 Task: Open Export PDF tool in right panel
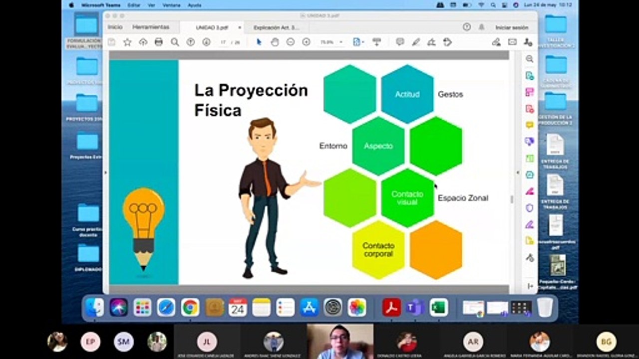[530, 75]
